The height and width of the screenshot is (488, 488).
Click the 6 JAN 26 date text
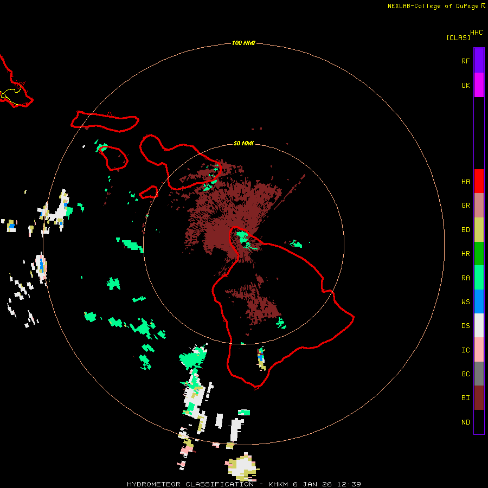coord(312,484)
